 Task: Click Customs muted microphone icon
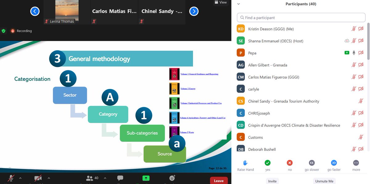tap(361, 137)
